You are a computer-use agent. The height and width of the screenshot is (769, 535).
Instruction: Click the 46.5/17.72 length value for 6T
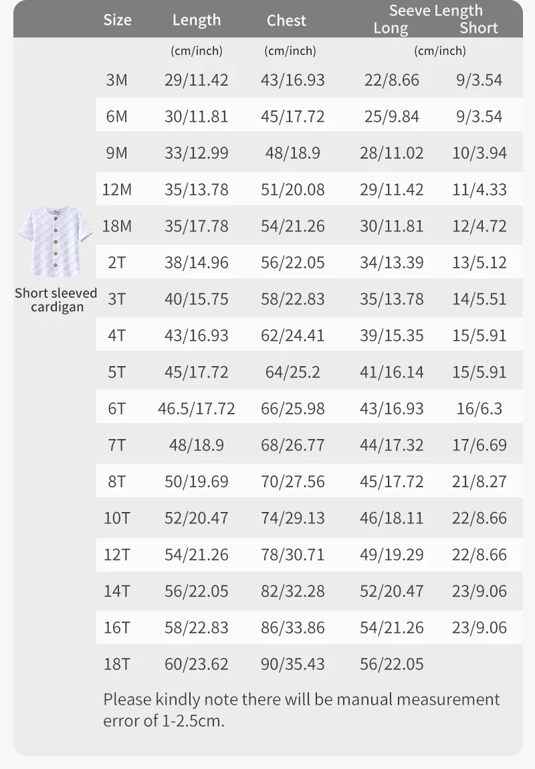click(197, 408)
